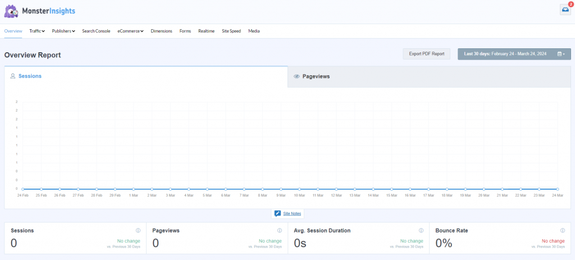The width and height of the screenshot is (575, 260).
Task: Click Export PDF Report button
Action: [x=426, y=54]
